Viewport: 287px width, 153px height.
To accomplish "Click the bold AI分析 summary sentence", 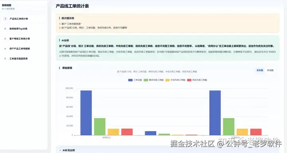I will click(x=167, y=46).
